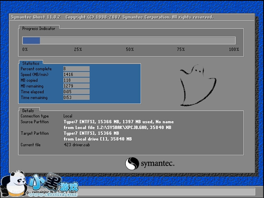Select the MB remaining value field
The width and height of the screenshot is (264, 198).
(76, 86)
